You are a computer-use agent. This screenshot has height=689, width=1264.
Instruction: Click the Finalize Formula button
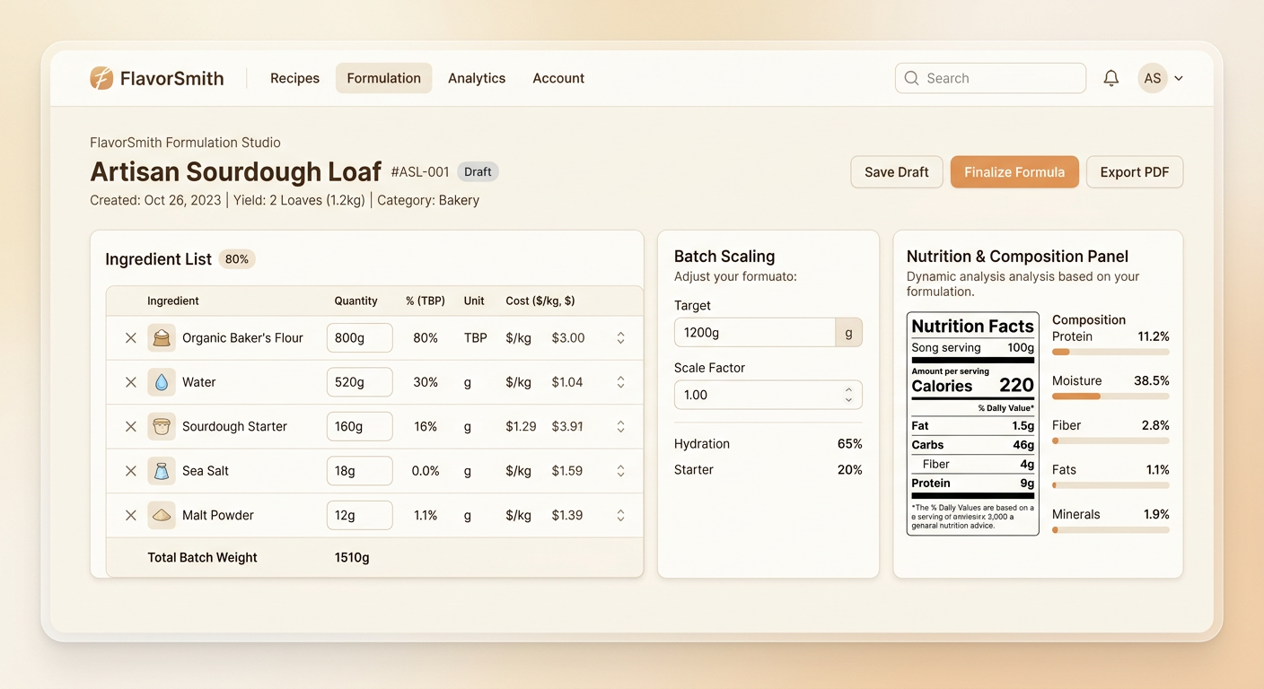(x=1014, y=171)
